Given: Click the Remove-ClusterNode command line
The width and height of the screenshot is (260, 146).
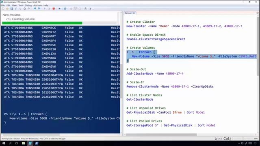Looking at the screenshot, I should coord(170,86).
